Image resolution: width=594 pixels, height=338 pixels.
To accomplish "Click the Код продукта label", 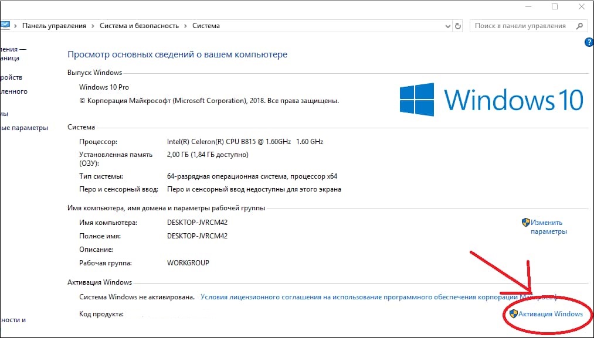I will coord(101,314).
